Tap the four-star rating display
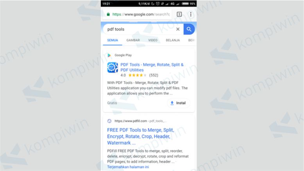The height and width of the screenshot is (171, 304). click(137, 75)
